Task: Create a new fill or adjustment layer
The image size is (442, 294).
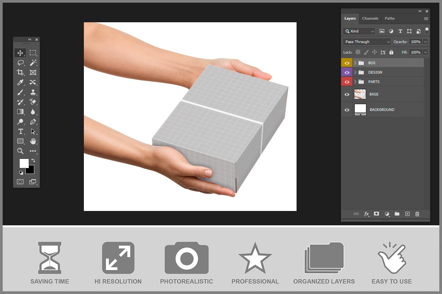Action: click(387, 214)
